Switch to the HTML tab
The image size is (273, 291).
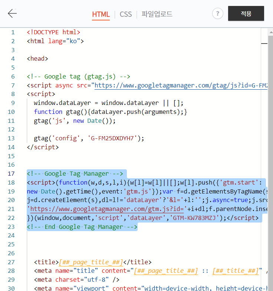[101, 15]
